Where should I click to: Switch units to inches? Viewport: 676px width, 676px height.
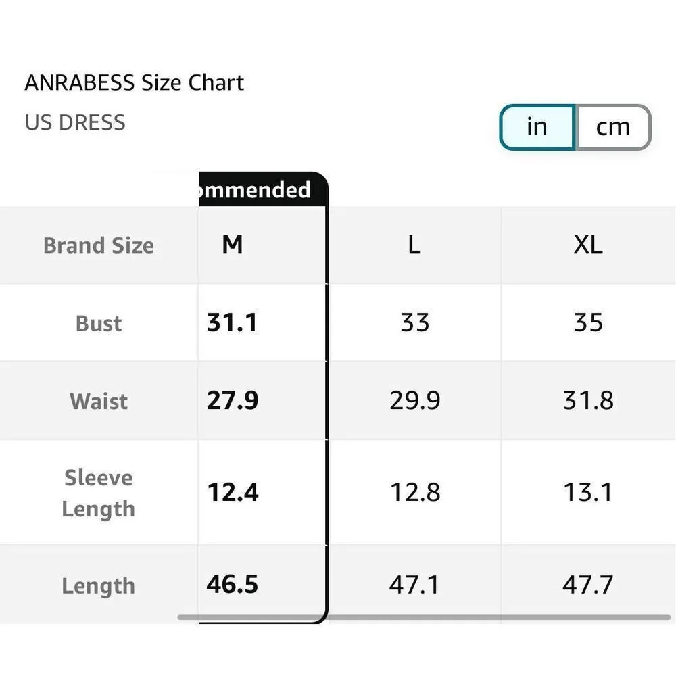pyautogui.click(x=537, y=126)
